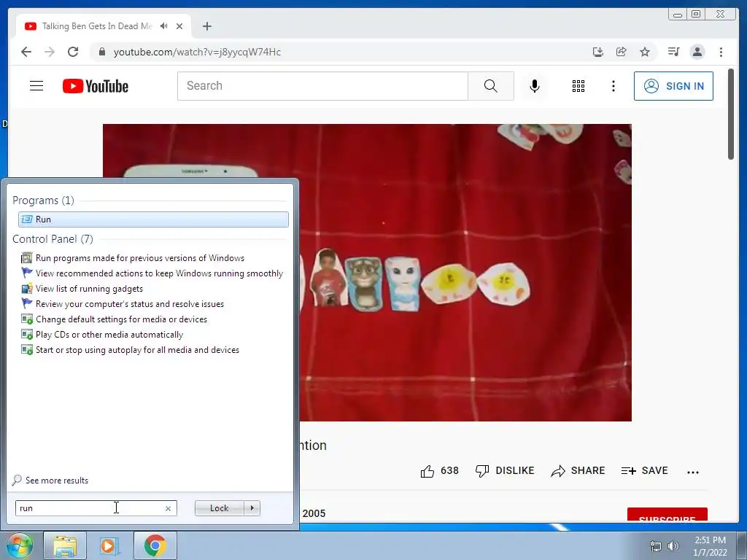The width and height of the screenshot is (747, 560).
Task: Open Start or stop using autoplay
Action: click(130, 350)
